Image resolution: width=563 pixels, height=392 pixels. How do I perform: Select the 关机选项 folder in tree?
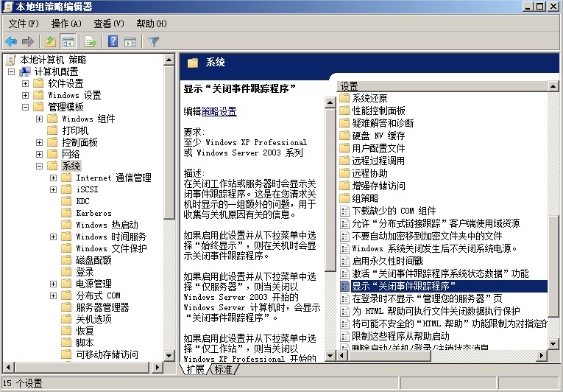[93, 319]
